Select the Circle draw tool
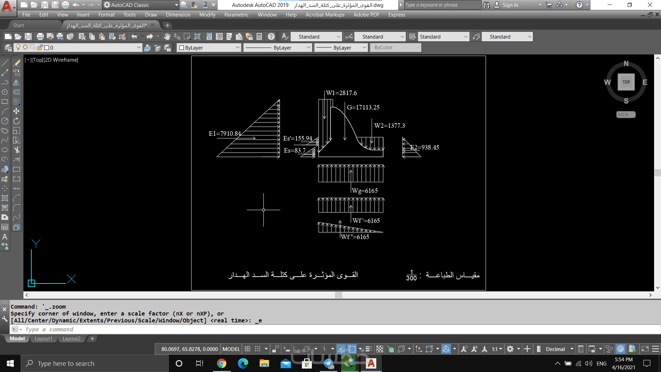This screenshot has width=661, height=372. tap(5, 121)
